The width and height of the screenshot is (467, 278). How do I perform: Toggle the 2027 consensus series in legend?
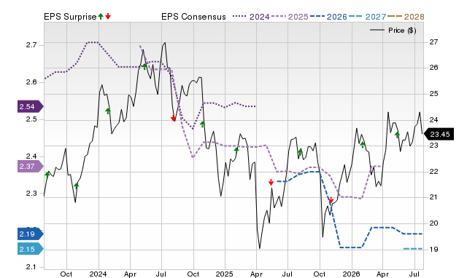367,17
